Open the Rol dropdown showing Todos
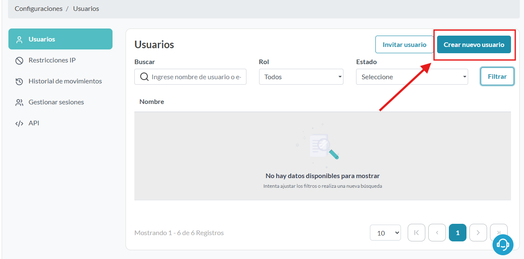Screen dimensions: 524x259 [301, 77]
